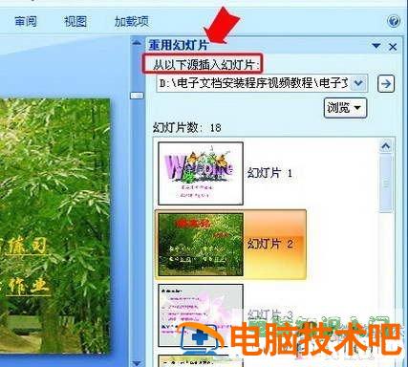Click the main editor scroll-up arrow
Screen dimensions: 408x367
pos(137,42)
